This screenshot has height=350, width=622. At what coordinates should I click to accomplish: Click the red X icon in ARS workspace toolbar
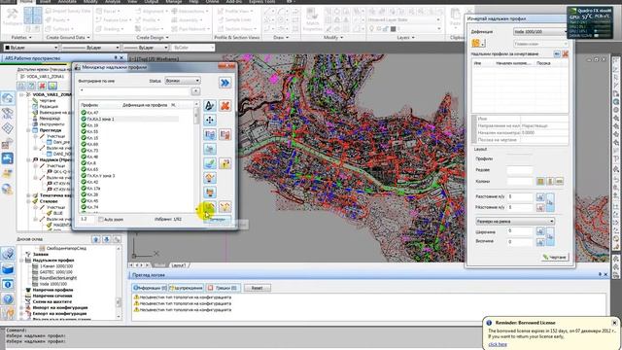[42, 86]
